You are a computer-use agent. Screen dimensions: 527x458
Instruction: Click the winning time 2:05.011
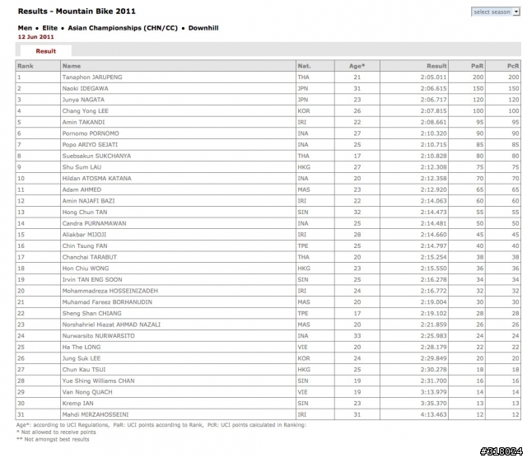click(x=434, y=77)
